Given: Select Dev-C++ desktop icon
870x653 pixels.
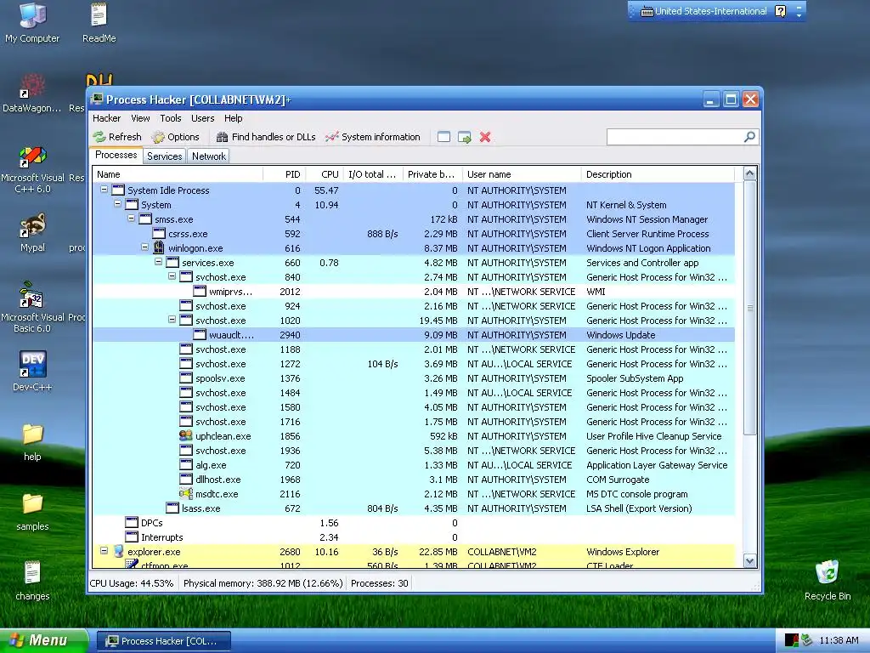Looking at the screenshot, I should tap(32, 371).
